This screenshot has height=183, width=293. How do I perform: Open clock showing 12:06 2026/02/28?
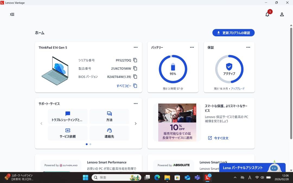(x=282, y=177)
